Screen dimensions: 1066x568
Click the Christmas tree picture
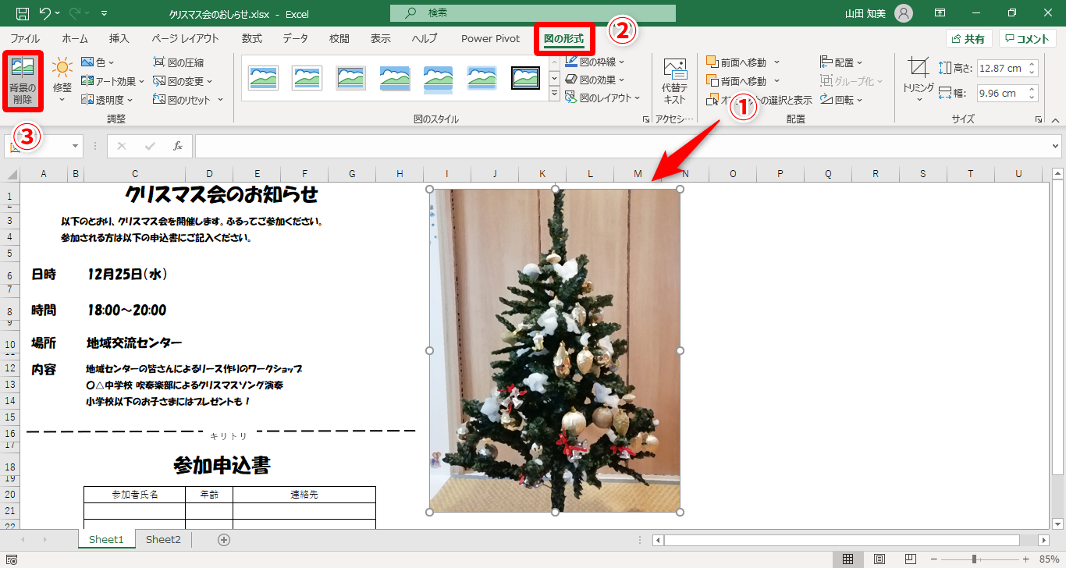coord(555,350)
